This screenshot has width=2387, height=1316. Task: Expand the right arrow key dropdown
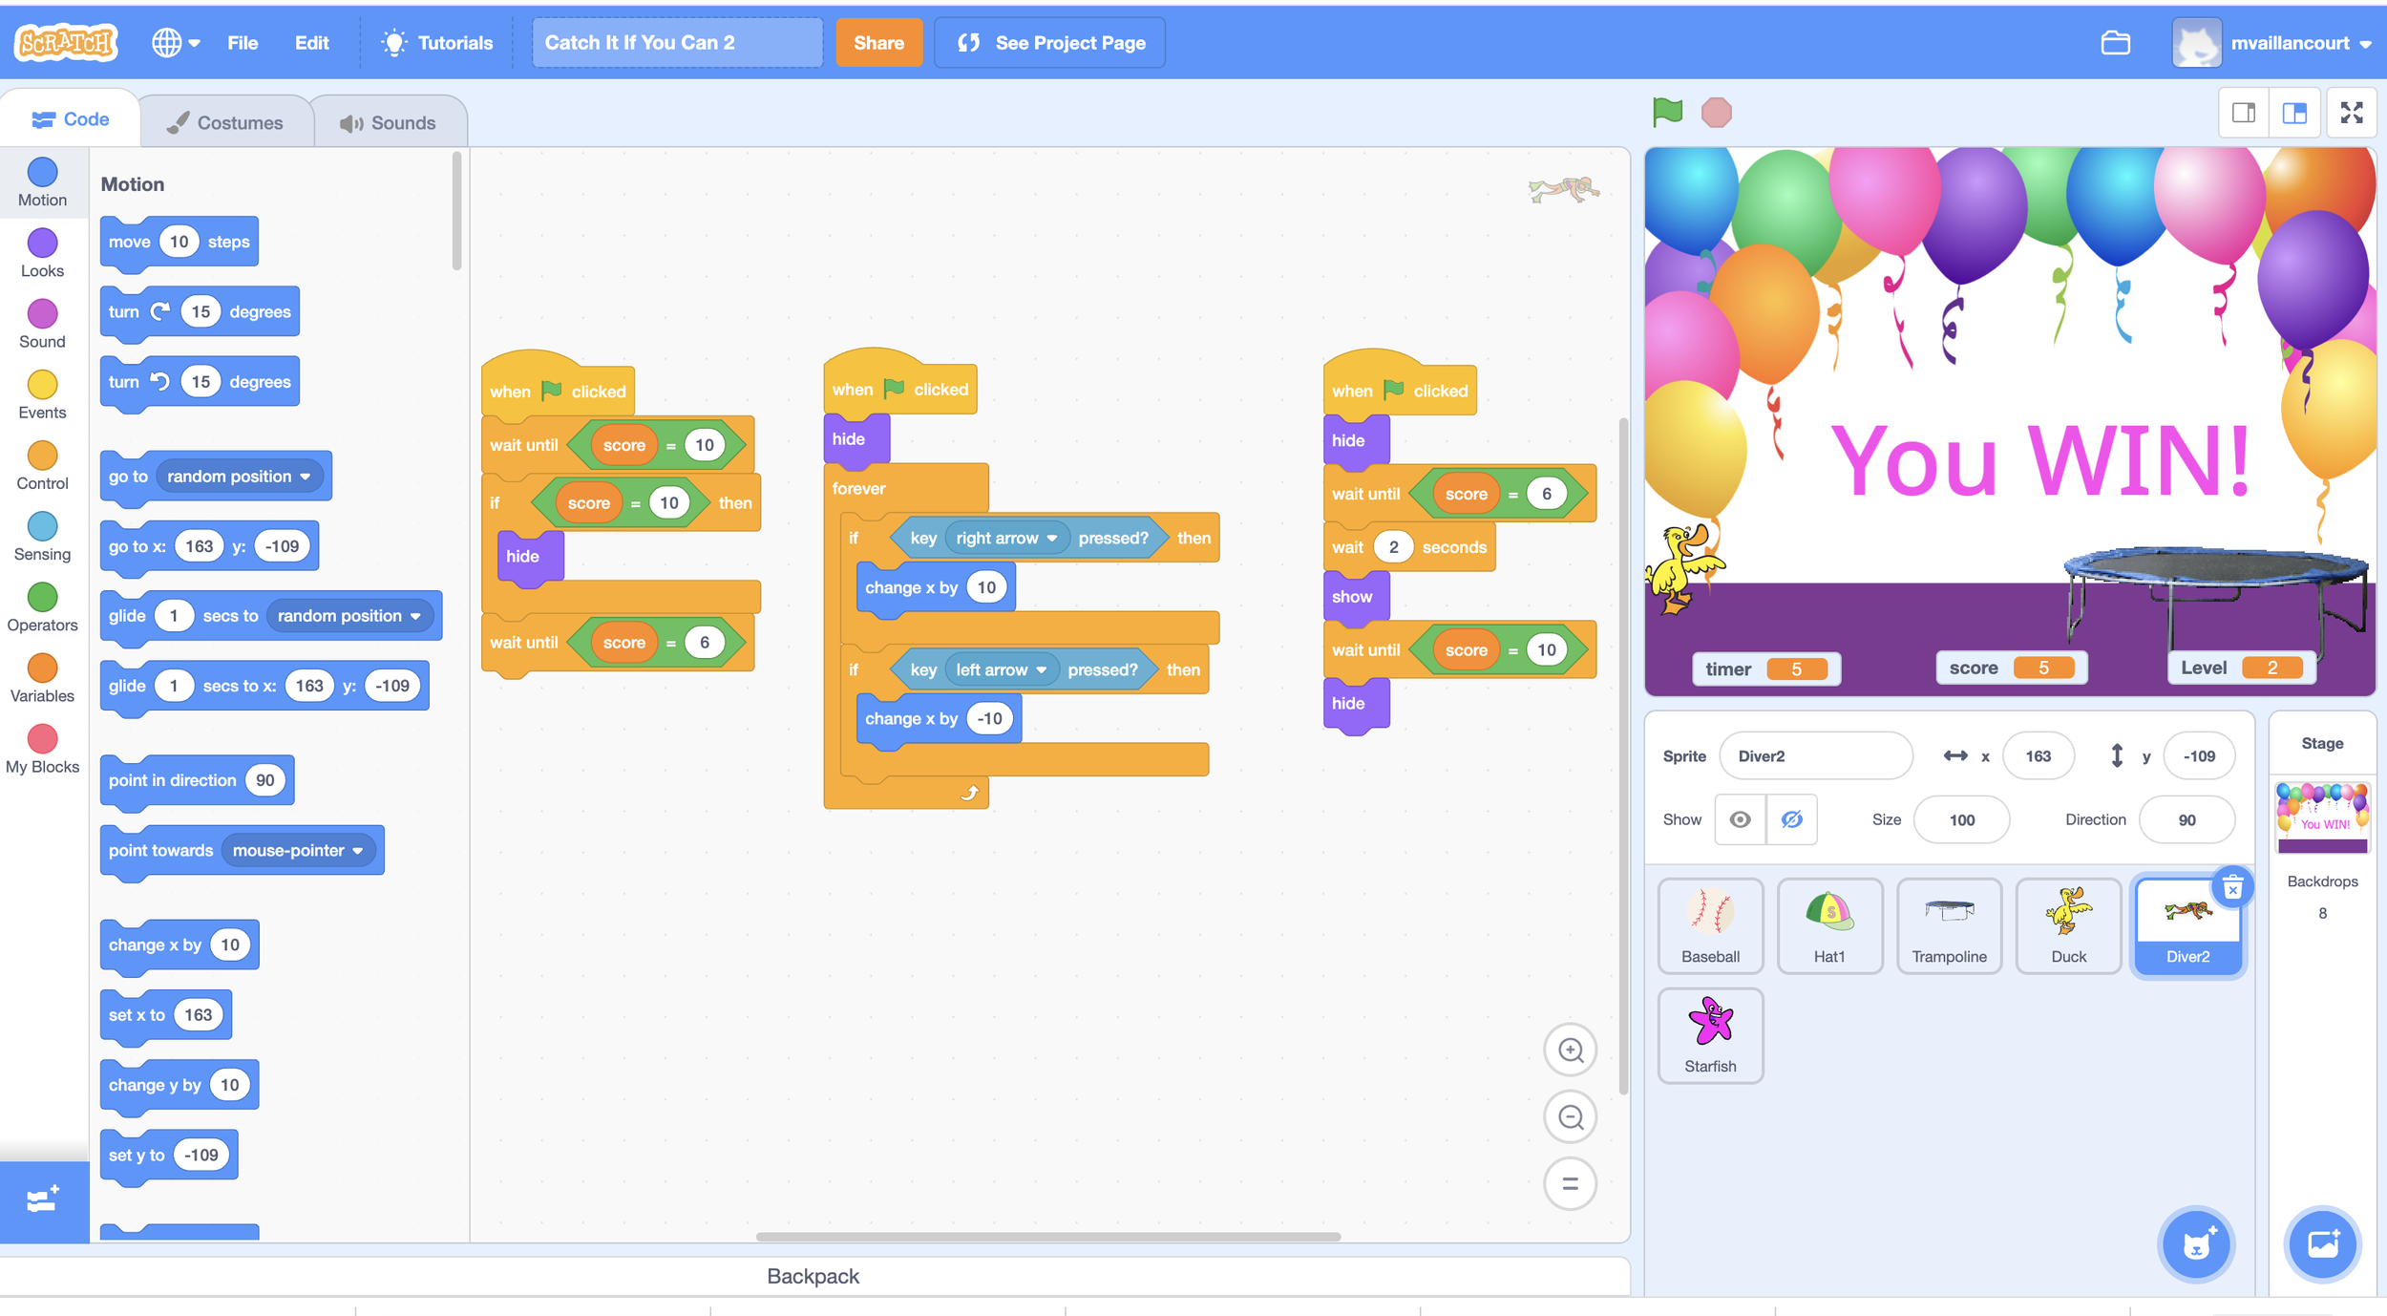coord(1051,538)
